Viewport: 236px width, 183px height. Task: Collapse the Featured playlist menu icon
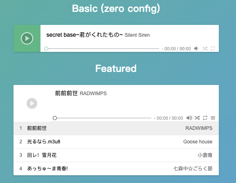coord(213,118)
